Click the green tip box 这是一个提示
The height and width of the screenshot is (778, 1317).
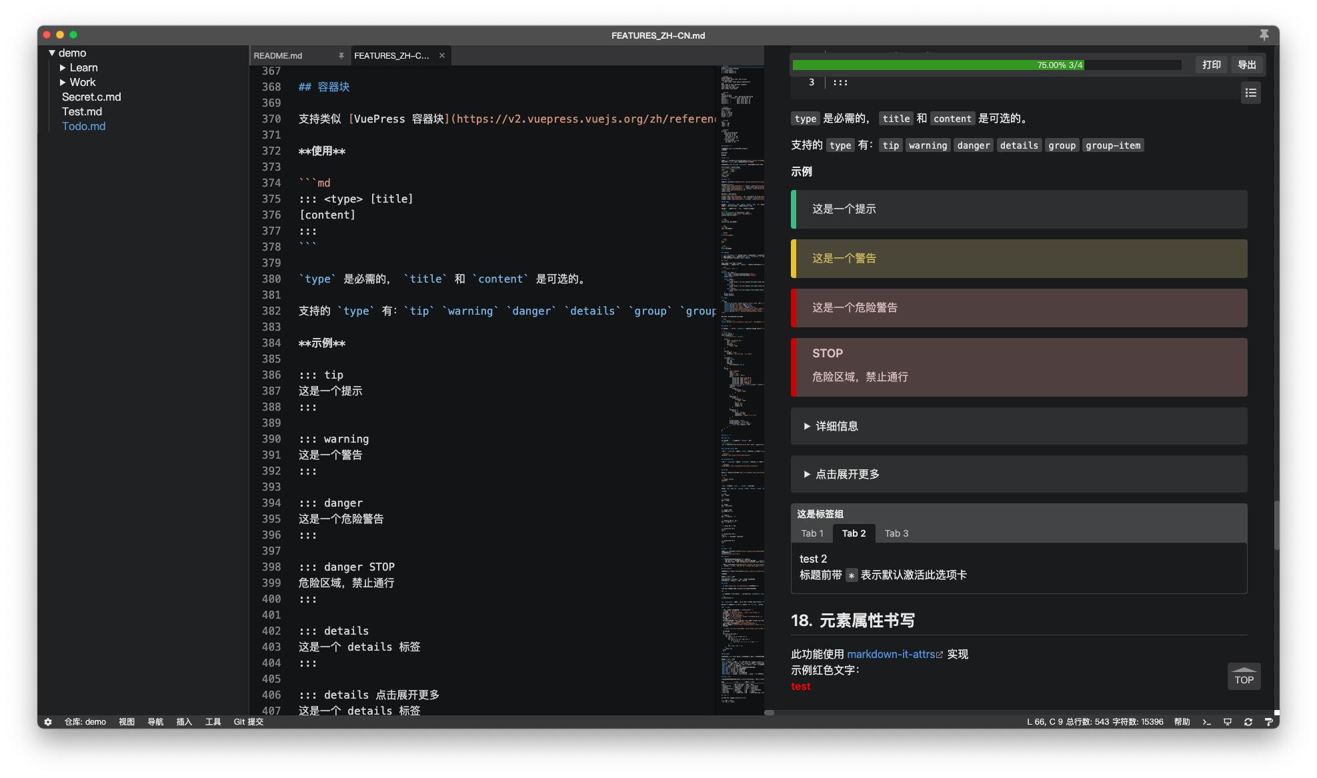[1018, 209]
